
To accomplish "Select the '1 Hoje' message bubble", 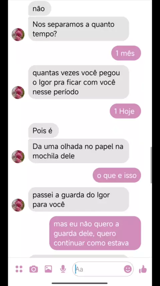I will coord(125,111).
